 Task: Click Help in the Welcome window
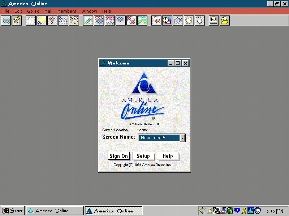[x=168, y=156]
